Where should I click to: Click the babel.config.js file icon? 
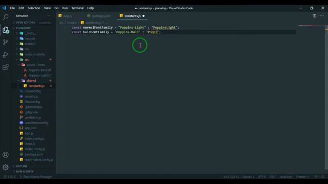22,139
